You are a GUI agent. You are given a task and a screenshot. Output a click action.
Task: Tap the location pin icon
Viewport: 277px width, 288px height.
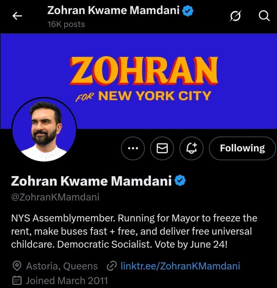[x=17, y=266]
